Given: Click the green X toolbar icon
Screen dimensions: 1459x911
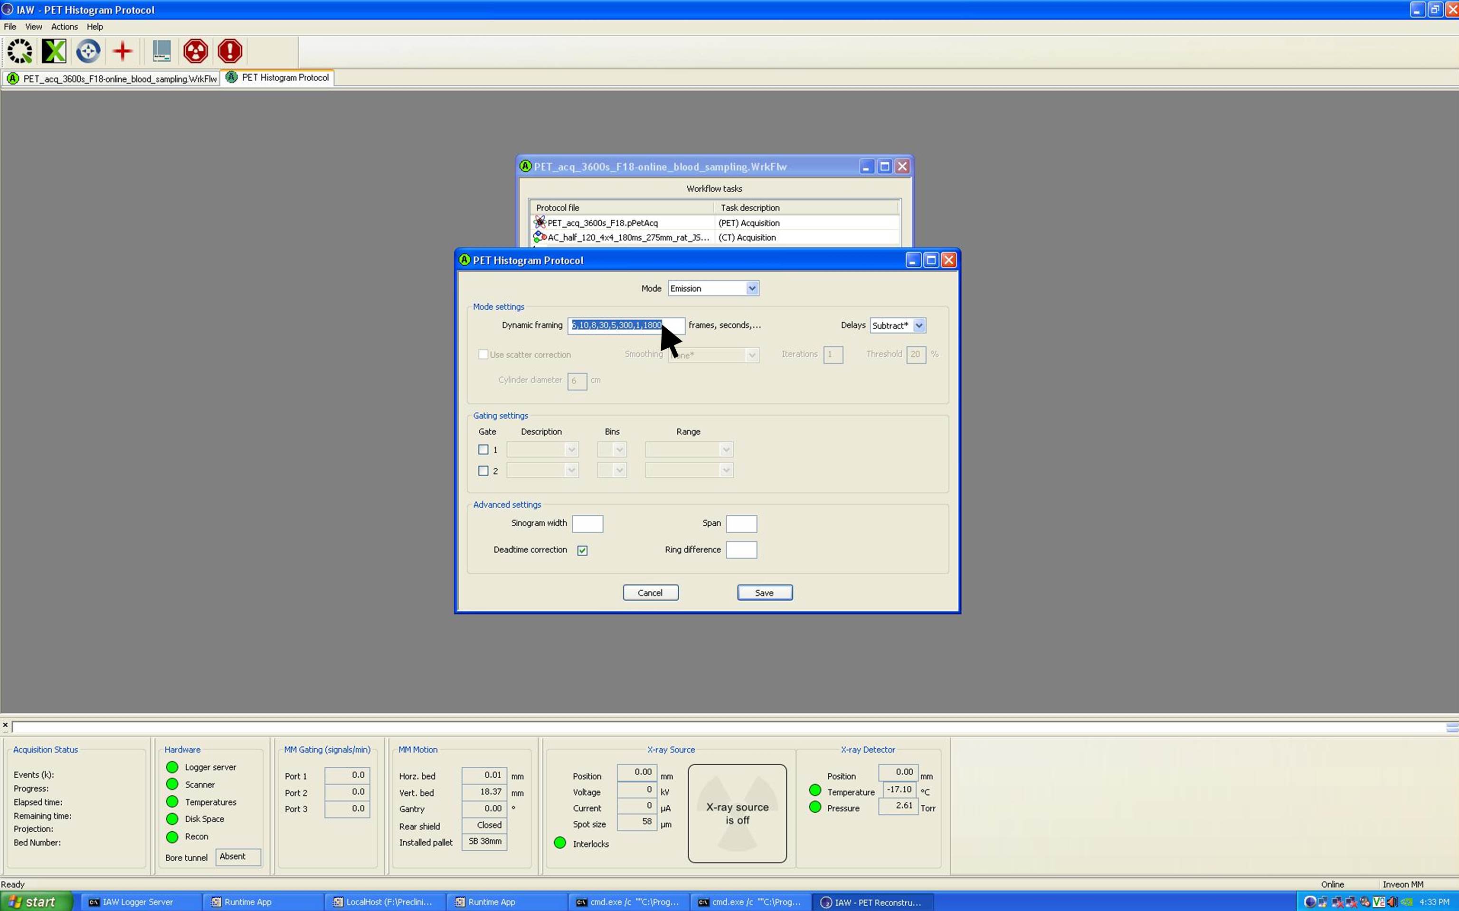Looking at the screenshot, I should (x=54, y=51).
